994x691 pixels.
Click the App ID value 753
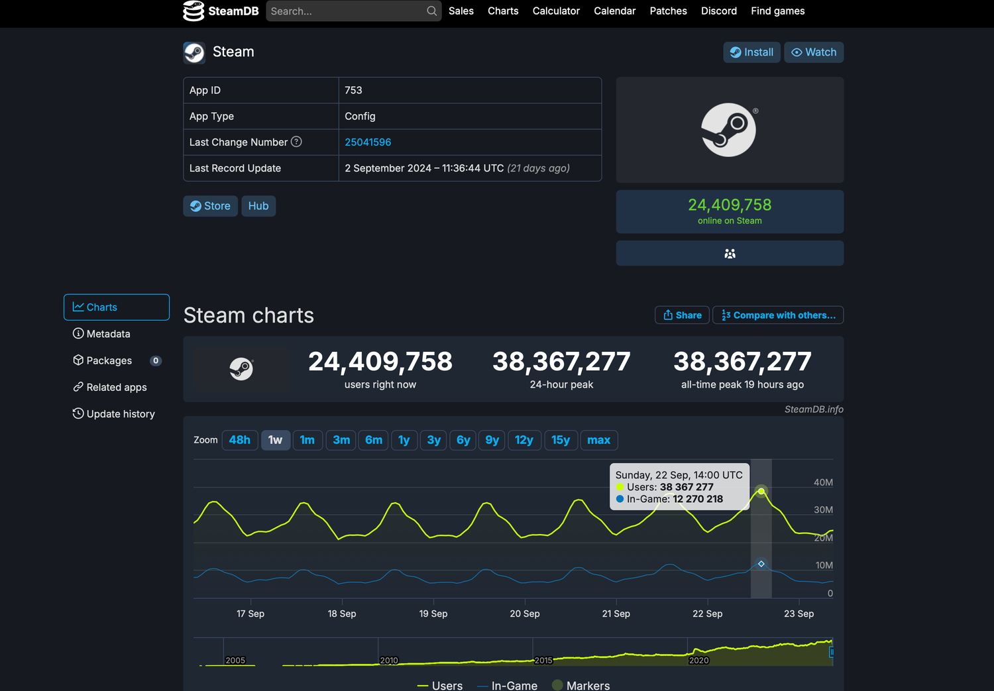click(x=353, y=90)
